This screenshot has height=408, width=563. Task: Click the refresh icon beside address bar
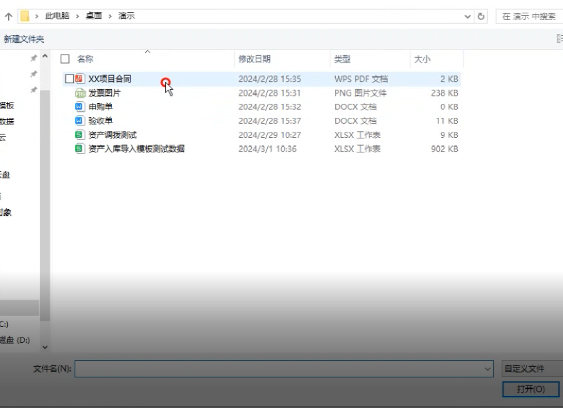[x=481, y=16]
